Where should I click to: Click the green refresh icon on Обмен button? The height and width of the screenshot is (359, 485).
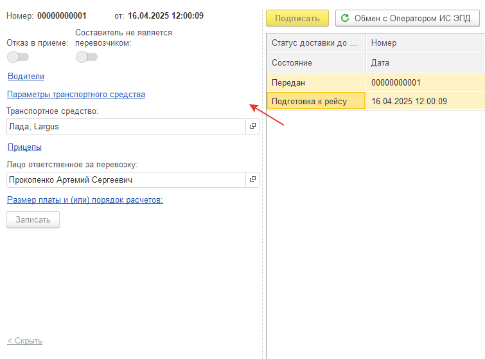tap(345, 18)
